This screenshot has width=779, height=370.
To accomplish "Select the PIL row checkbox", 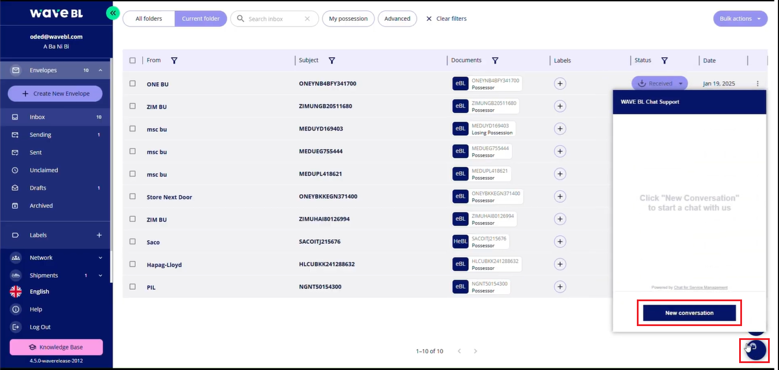I will pos(133,287).
